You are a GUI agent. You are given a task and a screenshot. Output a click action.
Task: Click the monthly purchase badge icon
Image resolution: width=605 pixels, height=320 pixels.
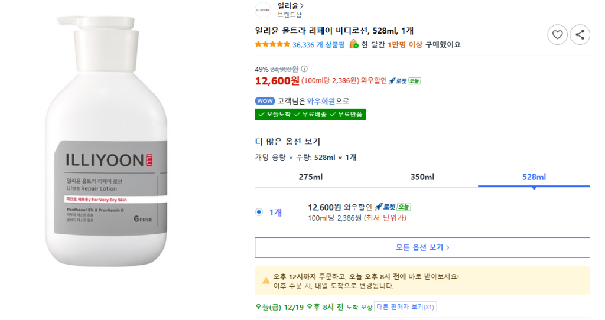pyautogui.click(x=354, y=44)
